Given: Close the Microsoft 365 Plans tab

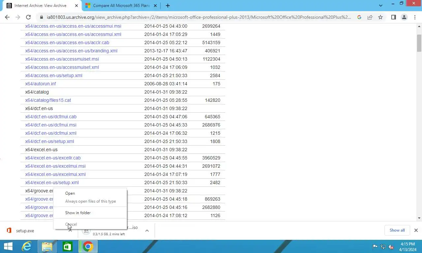Looking at the screenshot, I should pyautogui.click(x=155, y=6).
